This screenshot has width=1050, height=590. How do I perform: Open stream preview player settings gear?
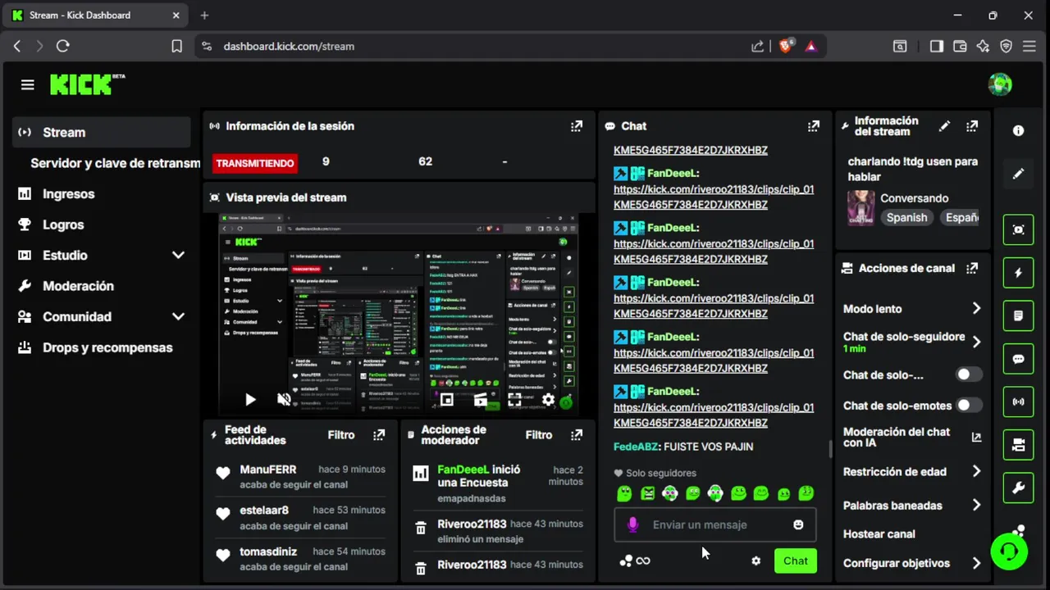pyautogui.click(x=548, y=400)
